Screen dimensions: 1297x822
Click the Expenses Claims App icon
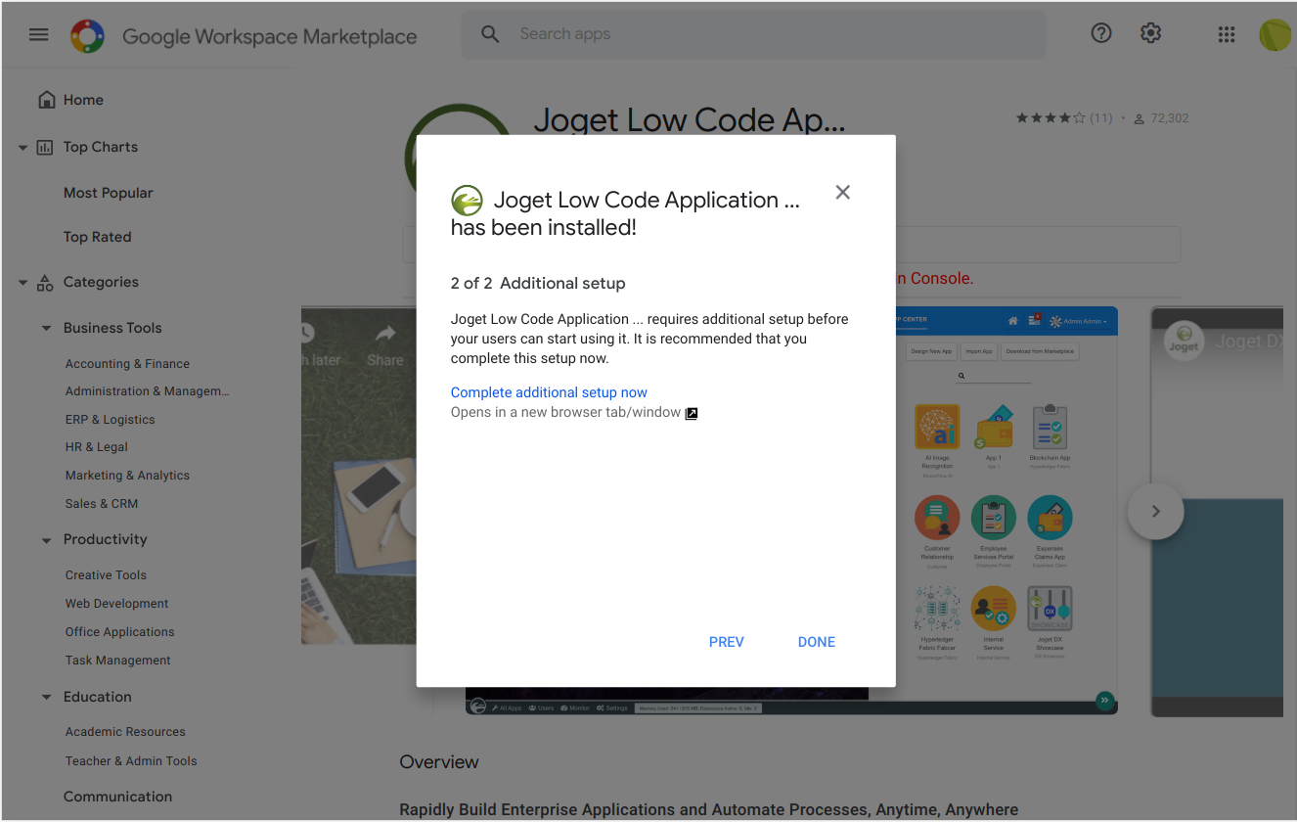(1050, 517)
